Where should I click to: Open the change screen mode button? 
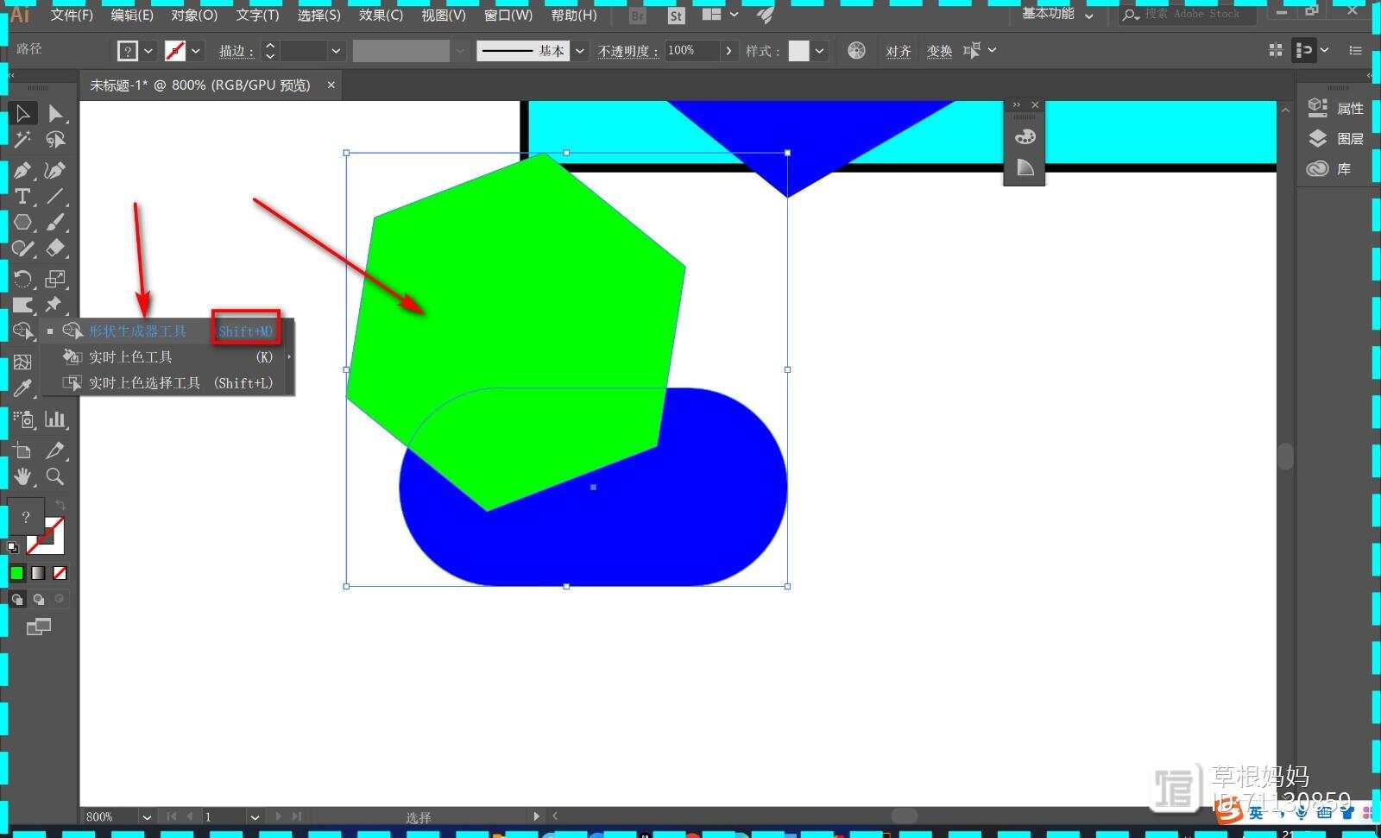click(x=39, y=627)
